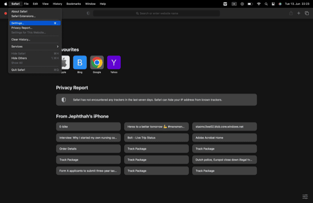
Task: Open the E-bike iPhone tab link
Action: (89, 126)
